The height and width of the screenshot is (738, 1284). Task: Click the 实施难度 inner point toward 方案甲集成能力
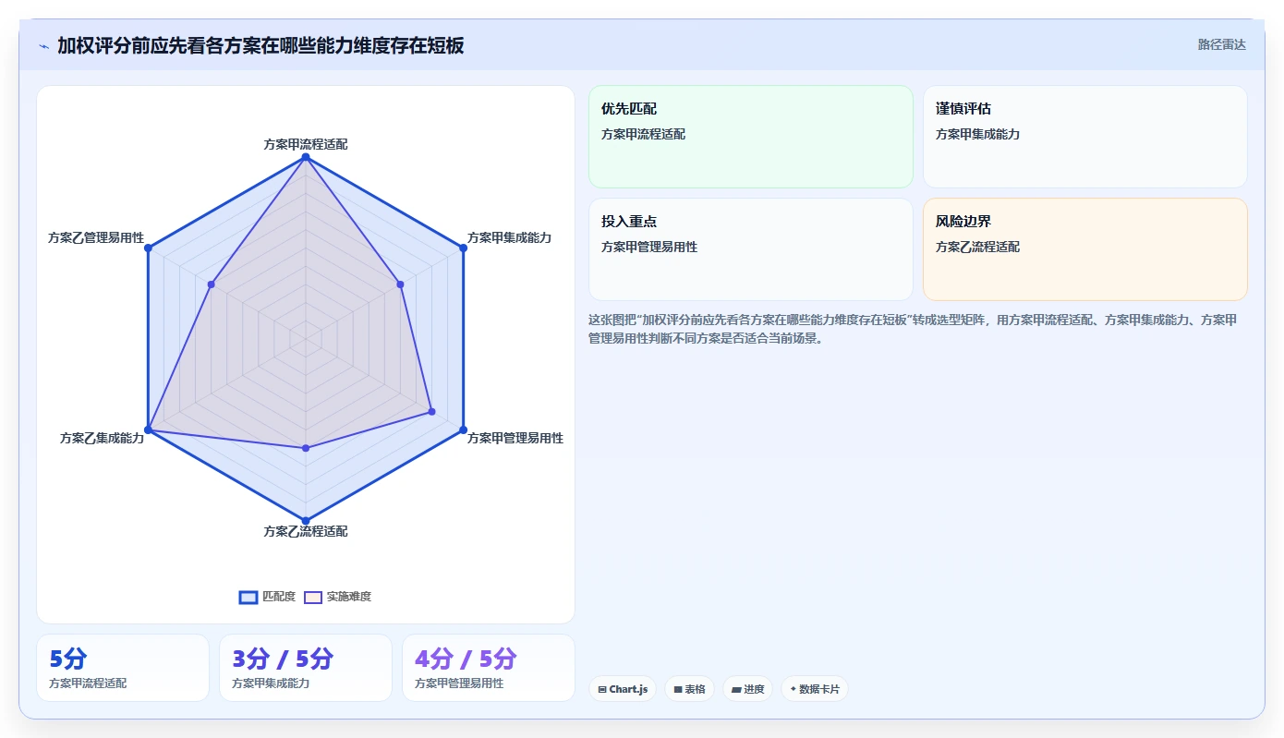coord(400,284)
